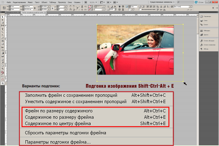Select the Free Transform tool
This screenshot has height=146, width=219.
2,50
